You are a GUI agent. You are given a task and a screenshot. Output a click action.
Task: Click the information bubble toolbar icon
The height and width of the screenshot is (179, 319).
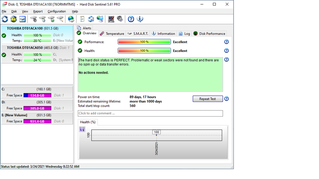point(140,19)
